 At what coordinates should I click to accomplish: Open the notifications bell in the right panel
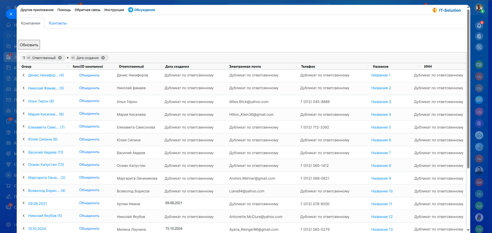click(x=479, y=26)
